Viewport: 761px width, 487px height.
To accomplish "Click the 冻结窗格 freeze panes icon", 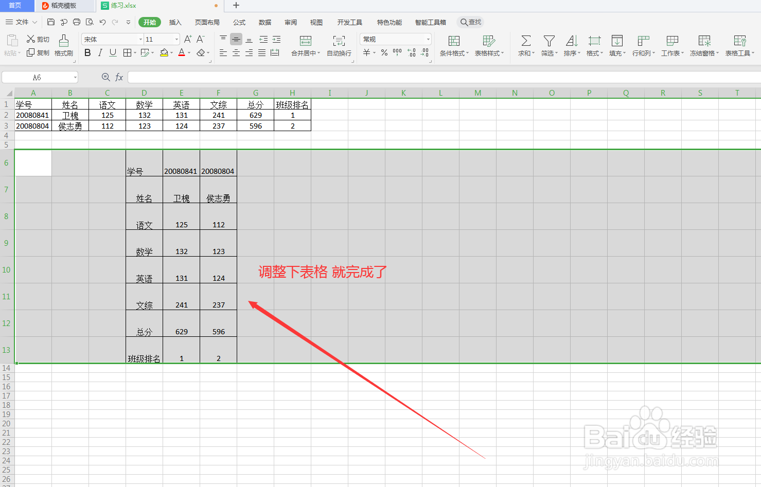I will point(704,41).
